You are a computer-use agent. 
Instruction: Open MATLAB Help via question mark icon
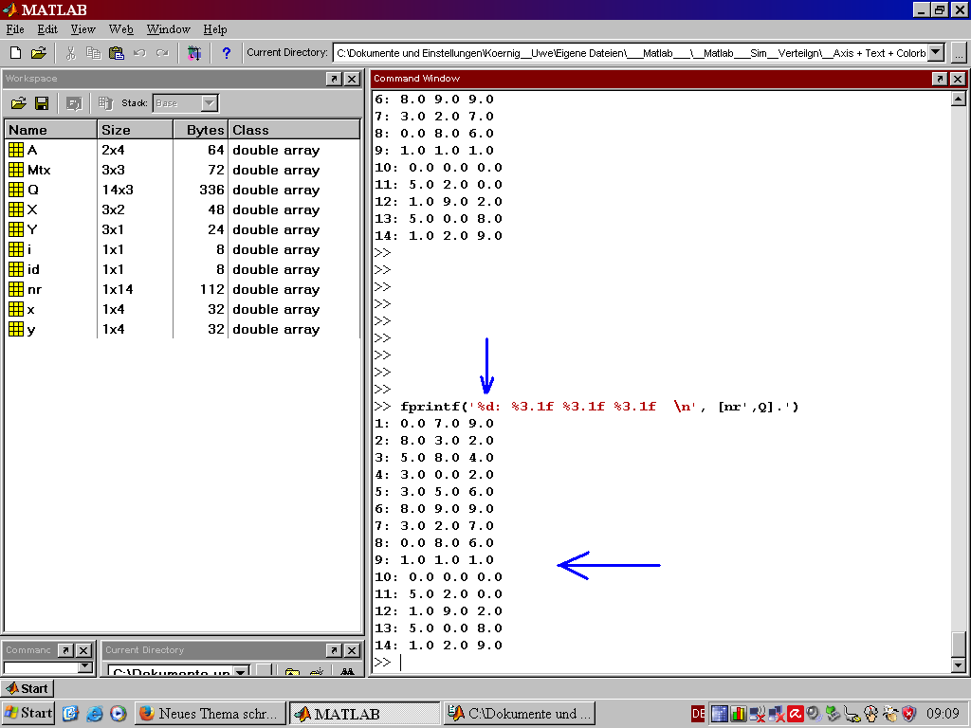[226, 53]
